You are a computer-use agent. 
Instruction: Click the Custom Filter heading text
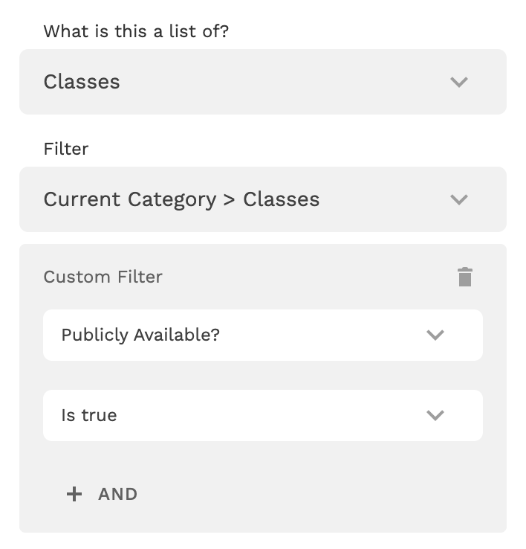pos(103,277)
